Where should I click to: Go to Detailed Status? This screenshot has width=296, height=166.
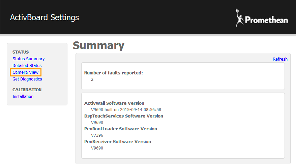pyautogui.click(x=27, y=66)
